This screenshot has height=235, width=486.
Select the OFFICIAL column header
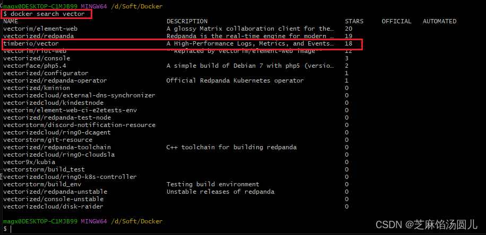[396, 21]
